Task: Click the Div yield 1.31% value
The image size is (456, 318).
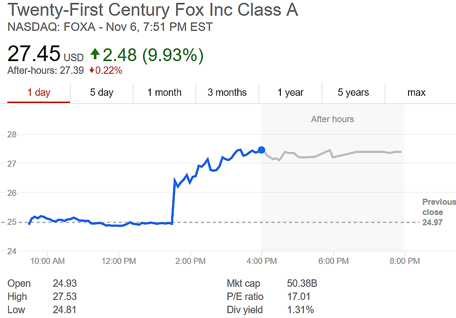Action: (300, 310)
